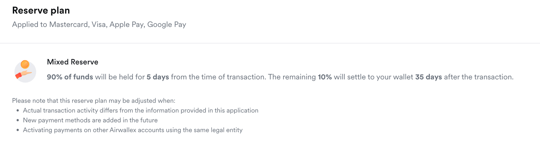
Task: Click Google Pay in the subtitle
Action: tap(167, 25)
